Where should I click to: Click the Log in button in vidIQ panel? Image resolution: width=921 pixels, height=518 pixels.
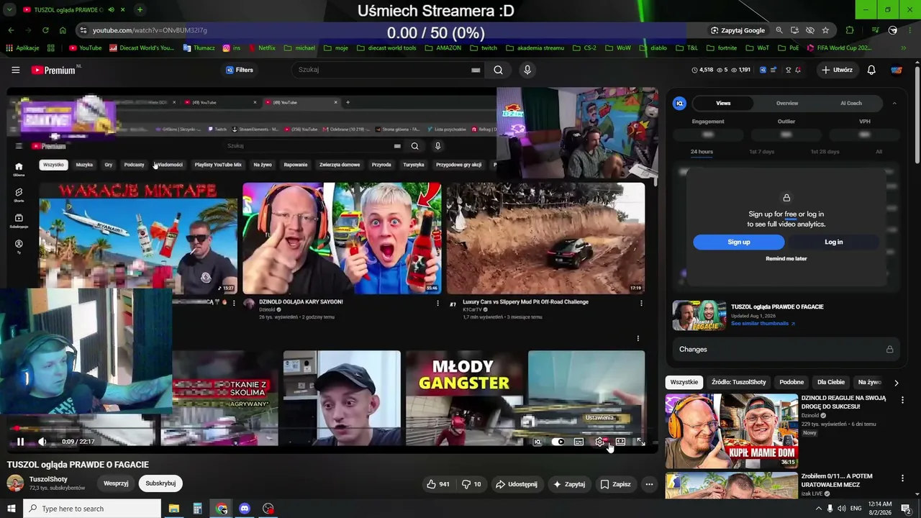click(833, 242)
